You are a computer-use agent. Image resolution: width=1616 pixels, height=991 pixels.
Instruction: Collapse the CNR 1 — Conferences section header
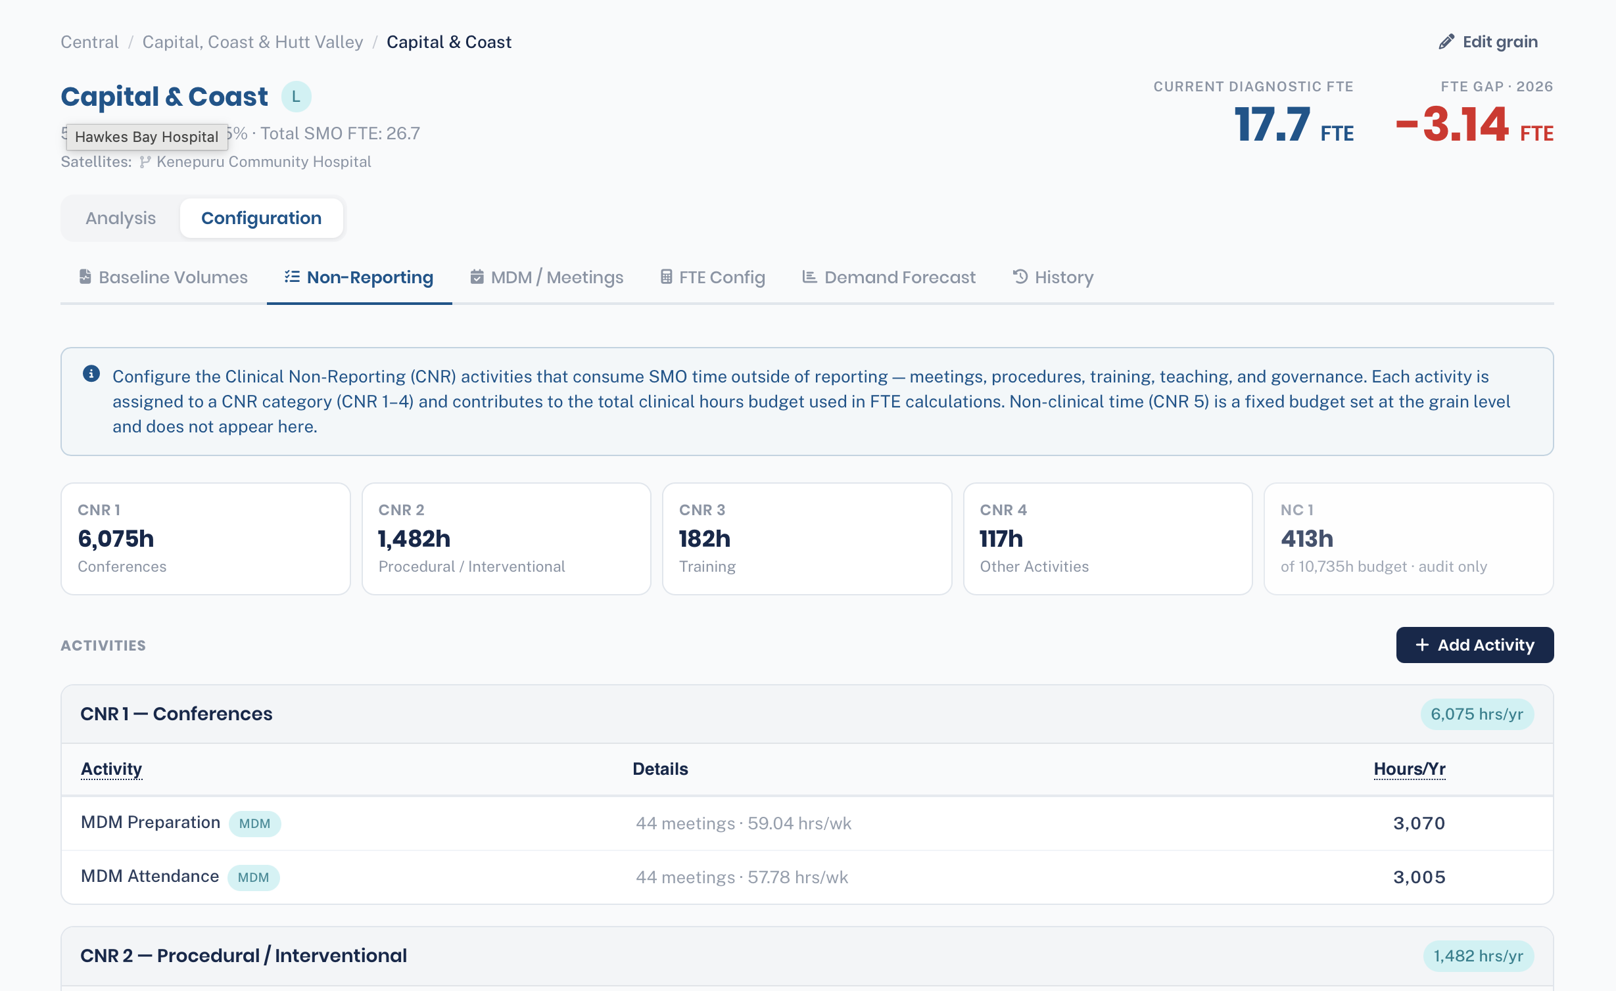click(x=807, y=714)
